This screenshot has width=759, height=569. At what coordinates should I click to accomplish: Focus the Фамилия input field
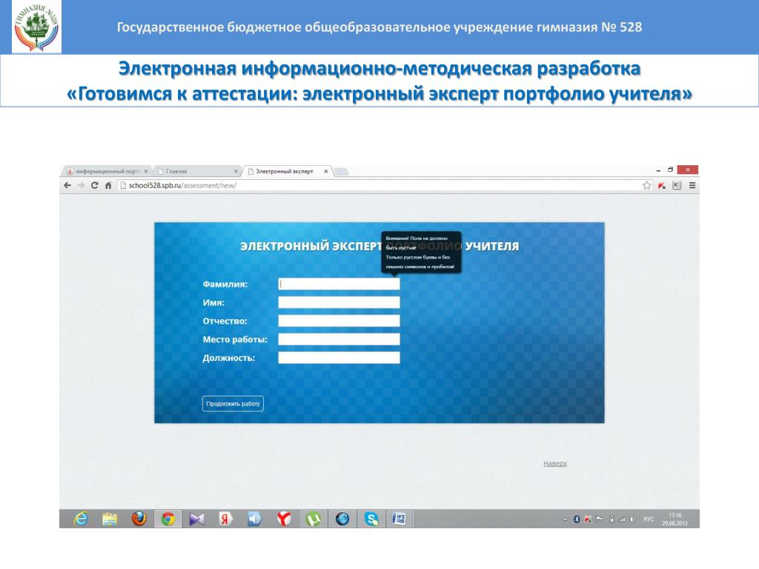339,284
